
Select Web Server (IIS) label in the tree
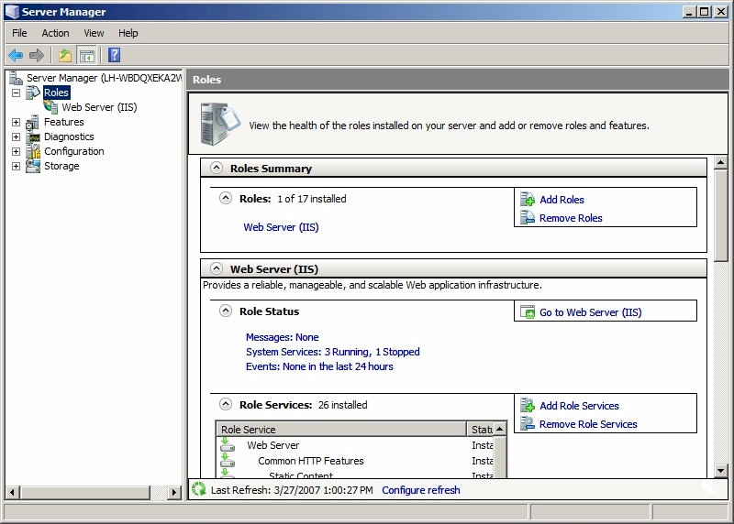[x=99, y=107]
